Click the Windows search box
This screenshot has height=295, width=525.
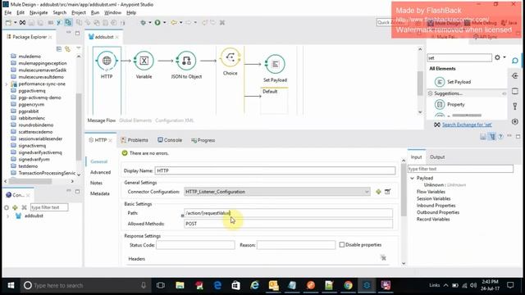[85, 285]
